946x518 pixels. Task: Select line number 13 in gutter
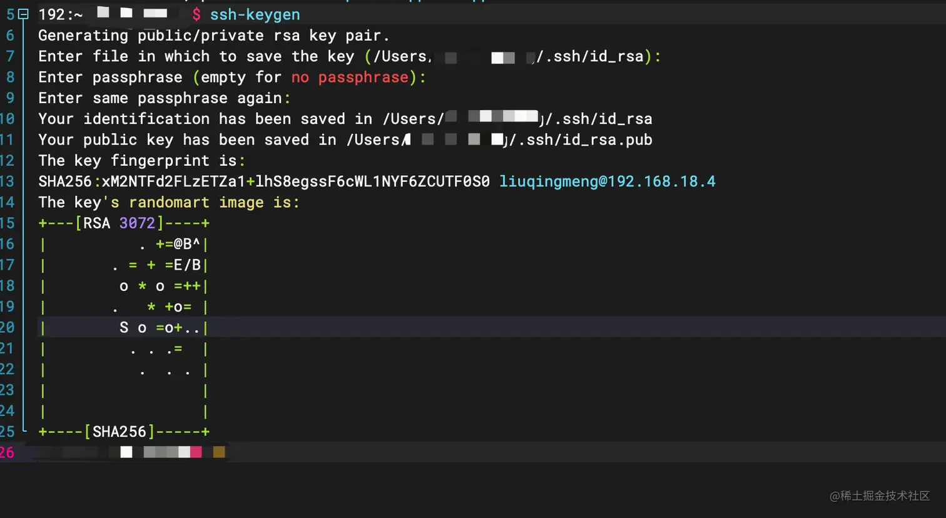8,181
